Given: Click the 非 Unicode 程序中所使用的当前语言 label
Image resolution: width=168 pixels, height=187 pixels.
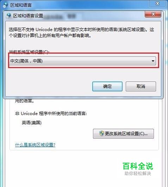Looking at the screenshot, I should pos(51,113).
